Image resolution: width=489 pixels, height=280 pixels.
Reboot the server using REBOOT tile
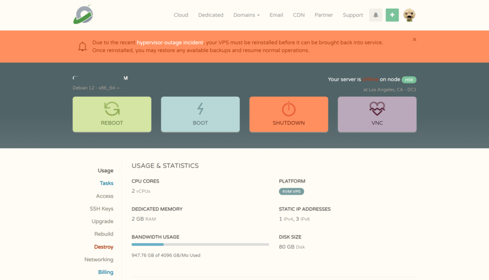(112, 114)
